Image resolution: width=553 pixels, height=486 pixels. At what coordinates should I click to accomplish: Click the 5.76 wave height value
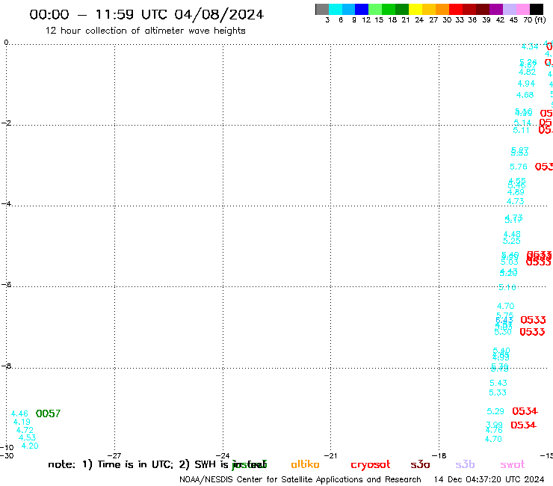tap(519, 167)
